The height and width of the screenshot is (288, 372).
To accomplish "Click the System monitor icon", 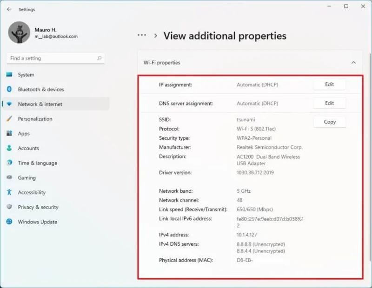I will 9,75.
